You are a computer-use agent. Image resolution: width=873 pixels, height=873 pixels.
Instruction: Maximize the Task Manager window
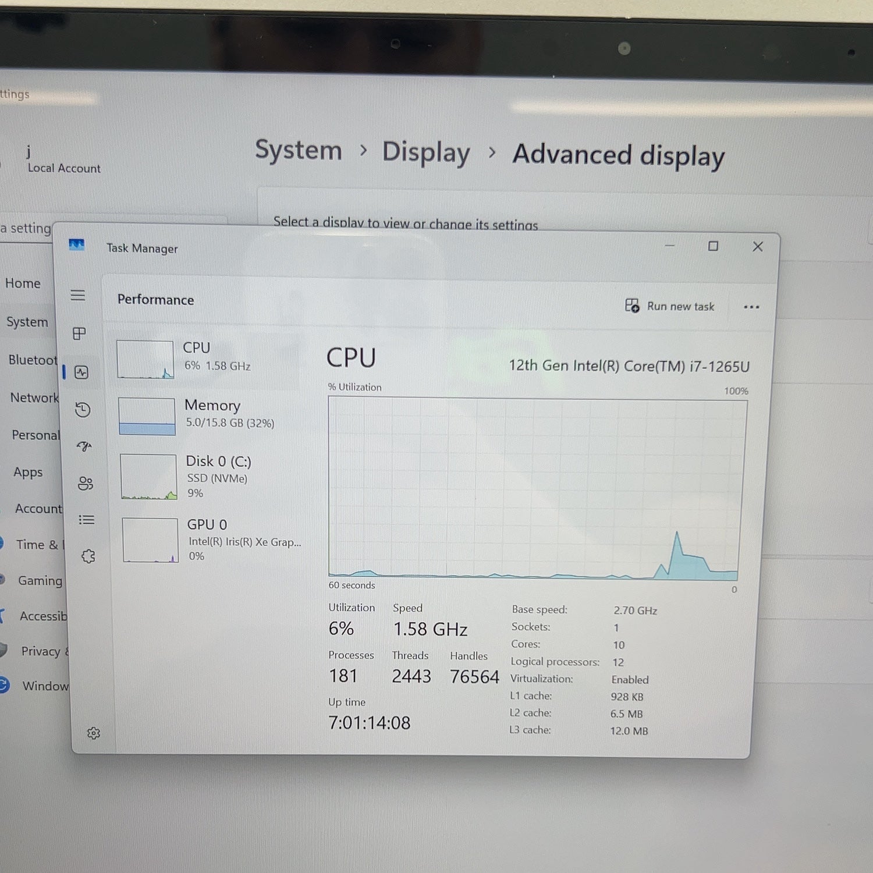(713, 246)
